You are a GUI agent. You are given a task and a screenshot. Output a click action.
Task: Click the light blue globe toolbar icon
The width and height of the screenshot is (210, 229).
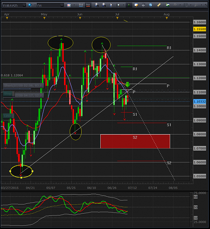[x=150, y=5]
